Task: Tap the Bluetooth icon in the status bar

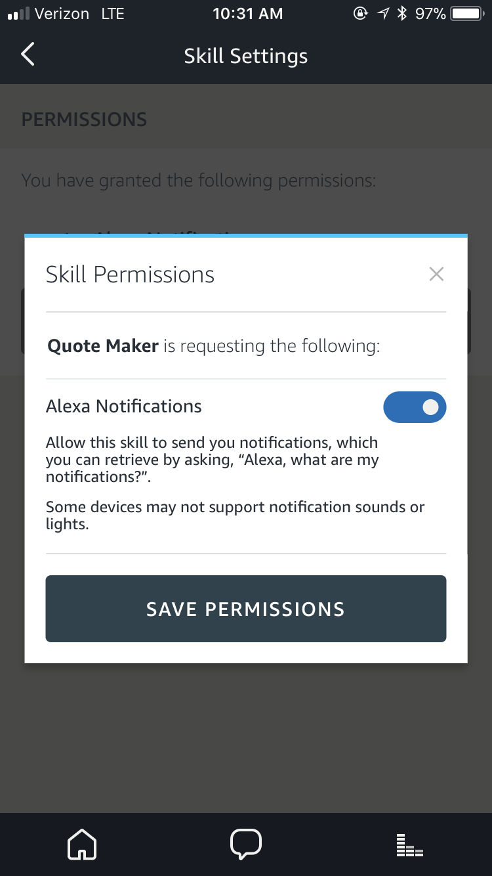Action: pyautogui.click(x=401, y=12)
